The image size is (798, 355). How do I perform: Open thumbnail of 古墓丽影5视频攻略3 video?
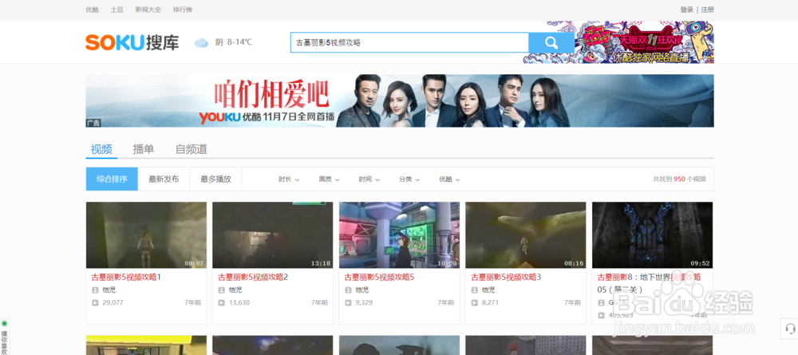click(526, 235)
